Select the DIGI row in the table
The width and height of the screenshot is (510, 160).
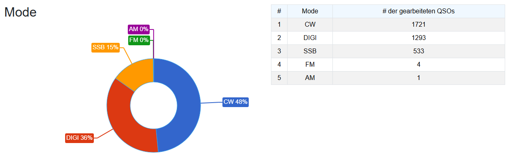click(x=388, y=38)
